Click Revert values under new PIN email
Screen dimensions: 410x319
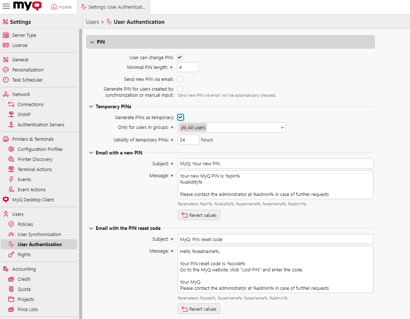(199, 215)
